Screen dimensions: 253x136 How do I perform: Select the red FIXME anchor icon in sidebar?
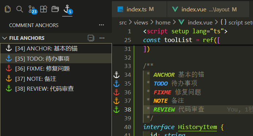9,68
